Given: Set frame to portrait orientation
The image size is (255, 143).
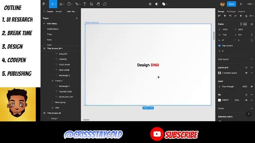Looking at the screenshot, I should [x=241, y=24].
